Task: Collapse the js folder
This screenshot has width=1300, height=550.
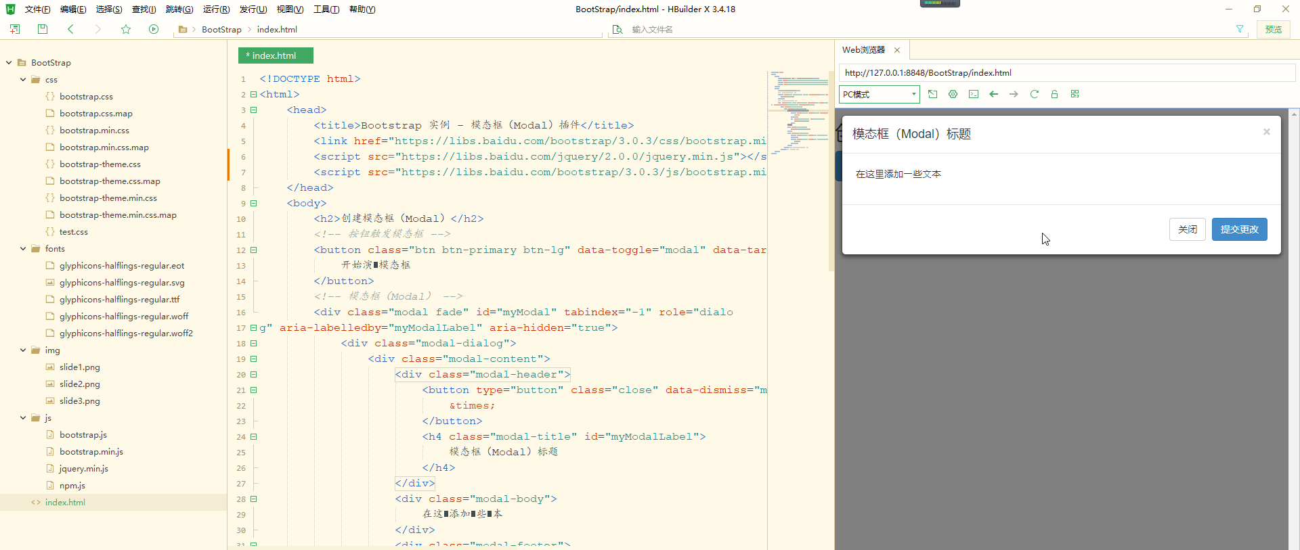Action: 23,417
